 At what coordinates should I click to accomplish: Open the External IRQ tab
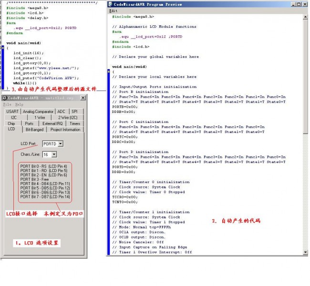pyautogui.click(x=52, y=123)
